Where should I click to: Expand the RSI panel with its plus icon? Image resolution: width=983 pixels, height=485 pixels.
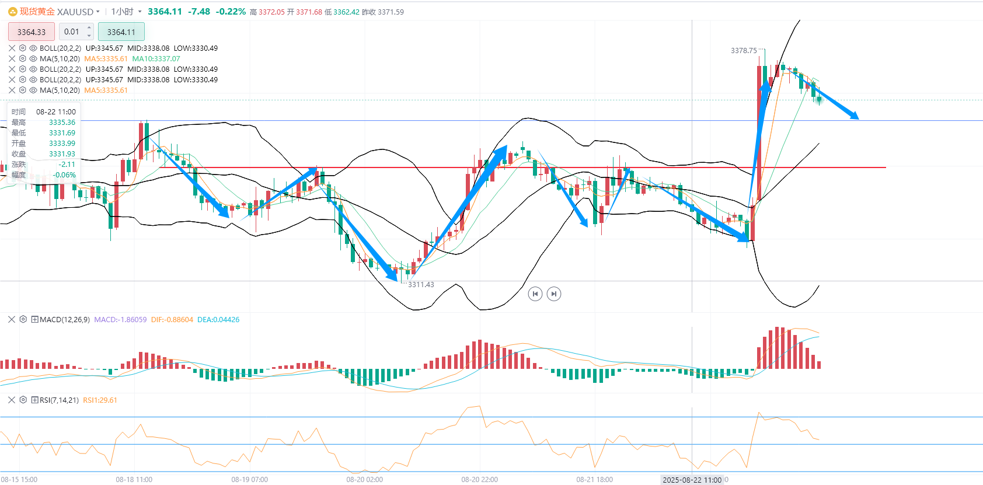35,400
